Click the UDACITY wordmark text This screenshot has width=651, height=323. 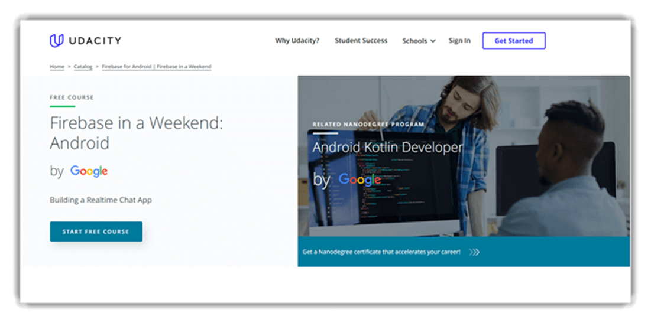[94, 41]
